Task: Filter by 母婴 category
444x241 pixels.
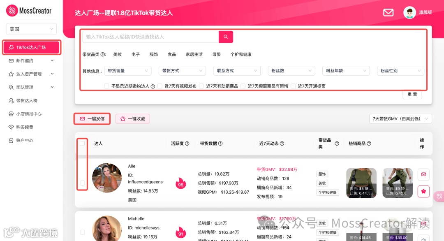Action: tap(217, 54)
